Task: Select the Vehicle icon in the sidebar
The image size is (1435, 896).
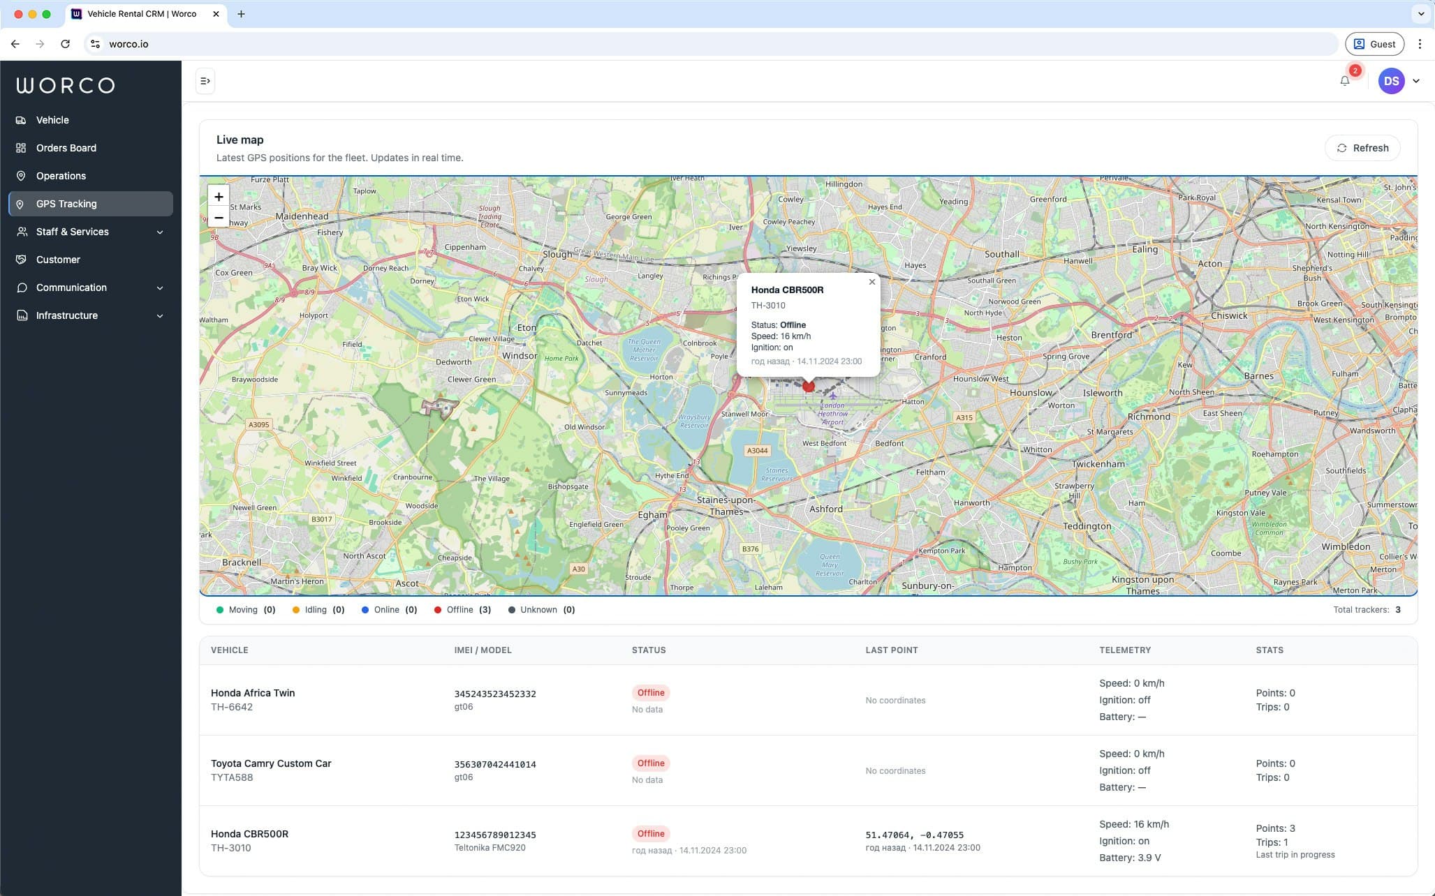Action: [21, 120]
